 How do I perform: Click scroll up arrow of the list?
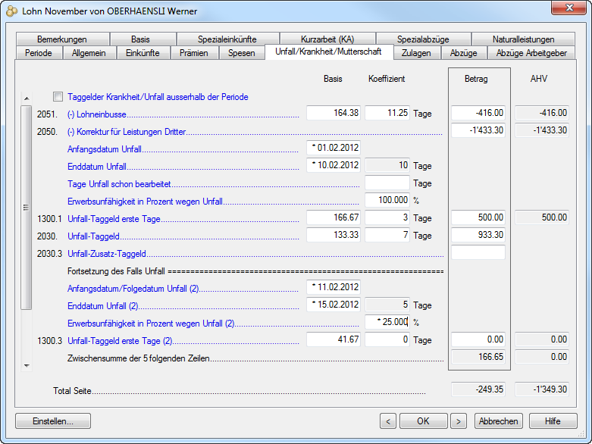click(x=27, y=98)
